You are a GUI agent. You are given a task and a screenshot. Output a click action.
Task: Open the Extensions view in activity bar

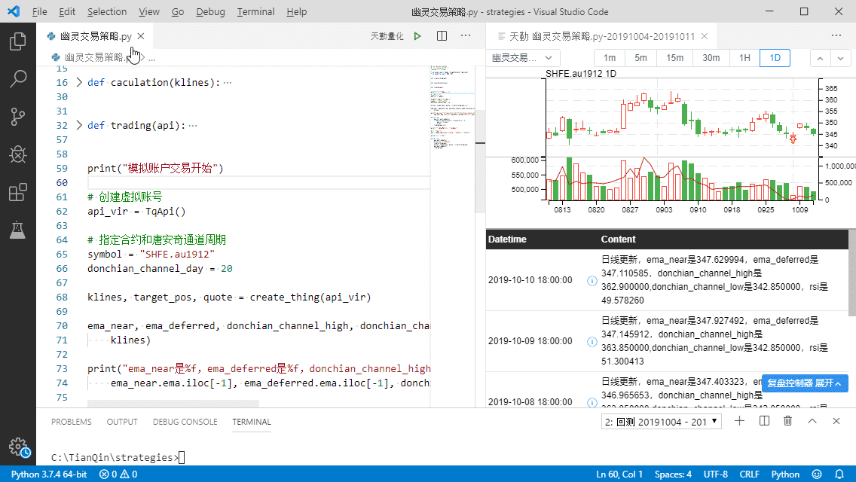click(x=17, y=192)
